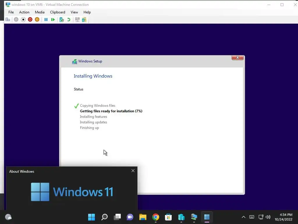Close the About Windows dialog

[133, 171]
